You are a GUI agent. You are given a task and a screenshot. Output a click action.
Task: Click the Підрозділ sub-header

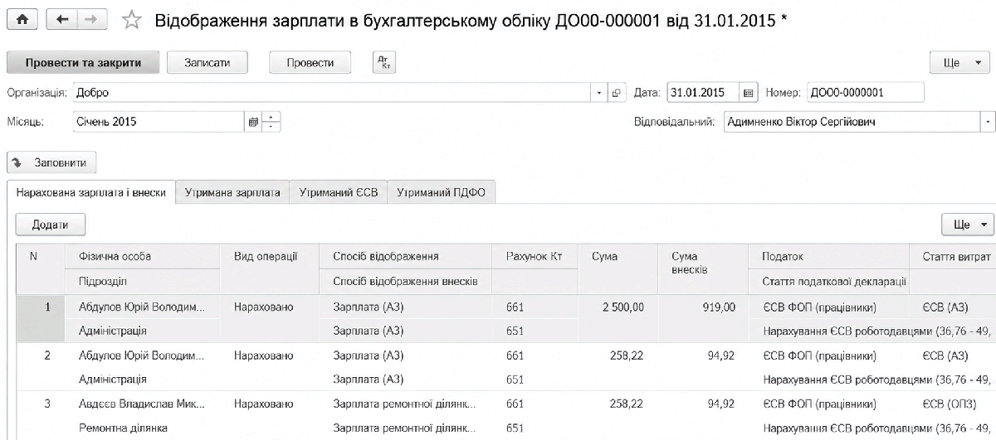tap(143, 282)
